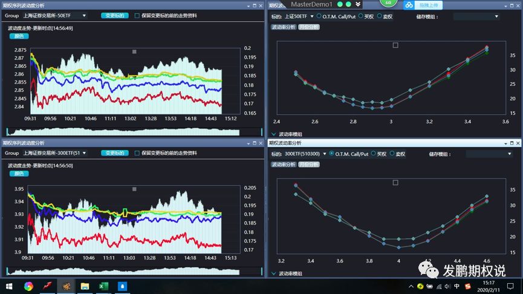Click 变更标的 button in 300ETF panel
The height and width of the screenshot is (294, 523).
(x=115, y=153)
